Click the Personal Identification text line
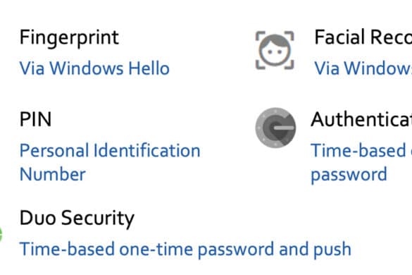The height and width of the screenshot is (275, 412). tap(110, 151)
